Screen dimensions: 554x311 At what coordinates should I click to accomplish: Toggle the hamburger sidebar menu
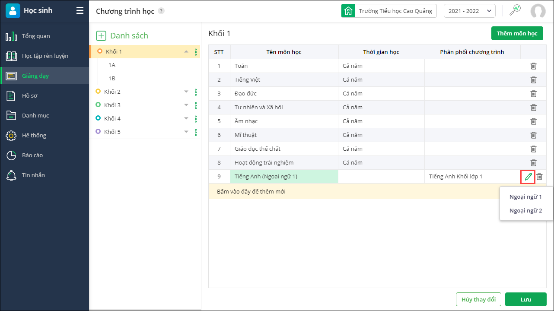[x=80, y=11]
